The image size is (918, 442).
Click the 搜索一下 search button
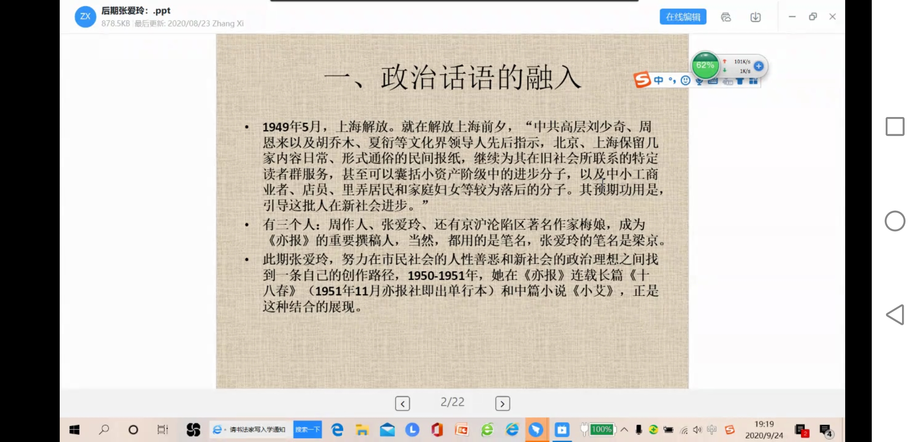pyautogui.click(x=307, y=429)
